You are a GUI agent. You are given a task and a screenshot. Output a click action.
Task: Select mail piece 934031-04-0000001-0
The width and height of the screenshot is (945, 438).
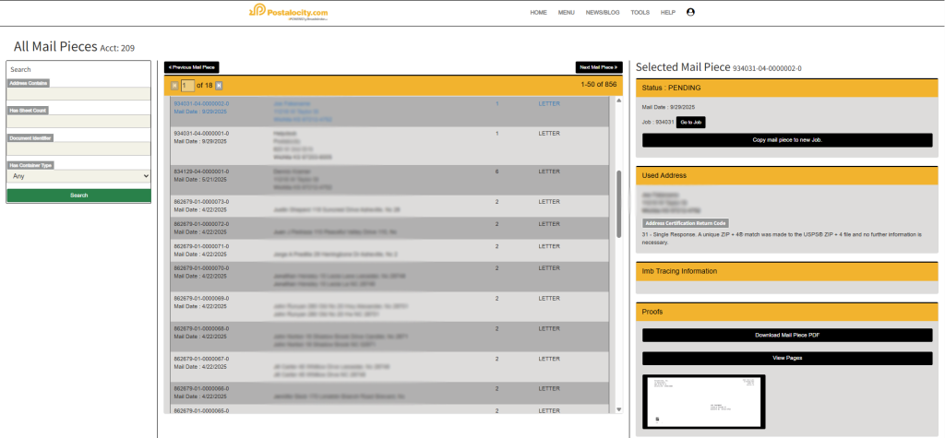(x=201, y=134)
